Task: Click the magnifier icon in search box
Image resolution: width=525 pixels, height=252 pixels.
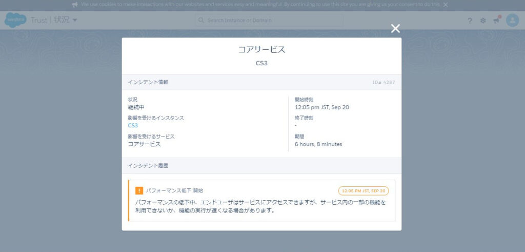Action: 201,21
